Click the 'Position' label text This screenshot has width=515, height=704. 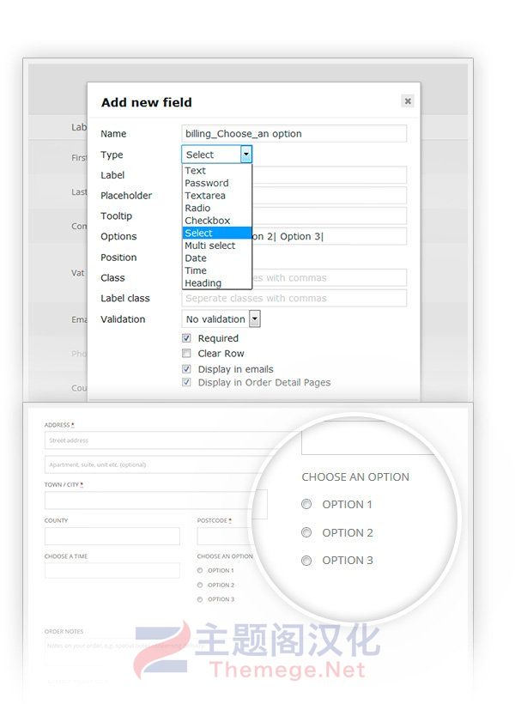[x=118, y=258]
